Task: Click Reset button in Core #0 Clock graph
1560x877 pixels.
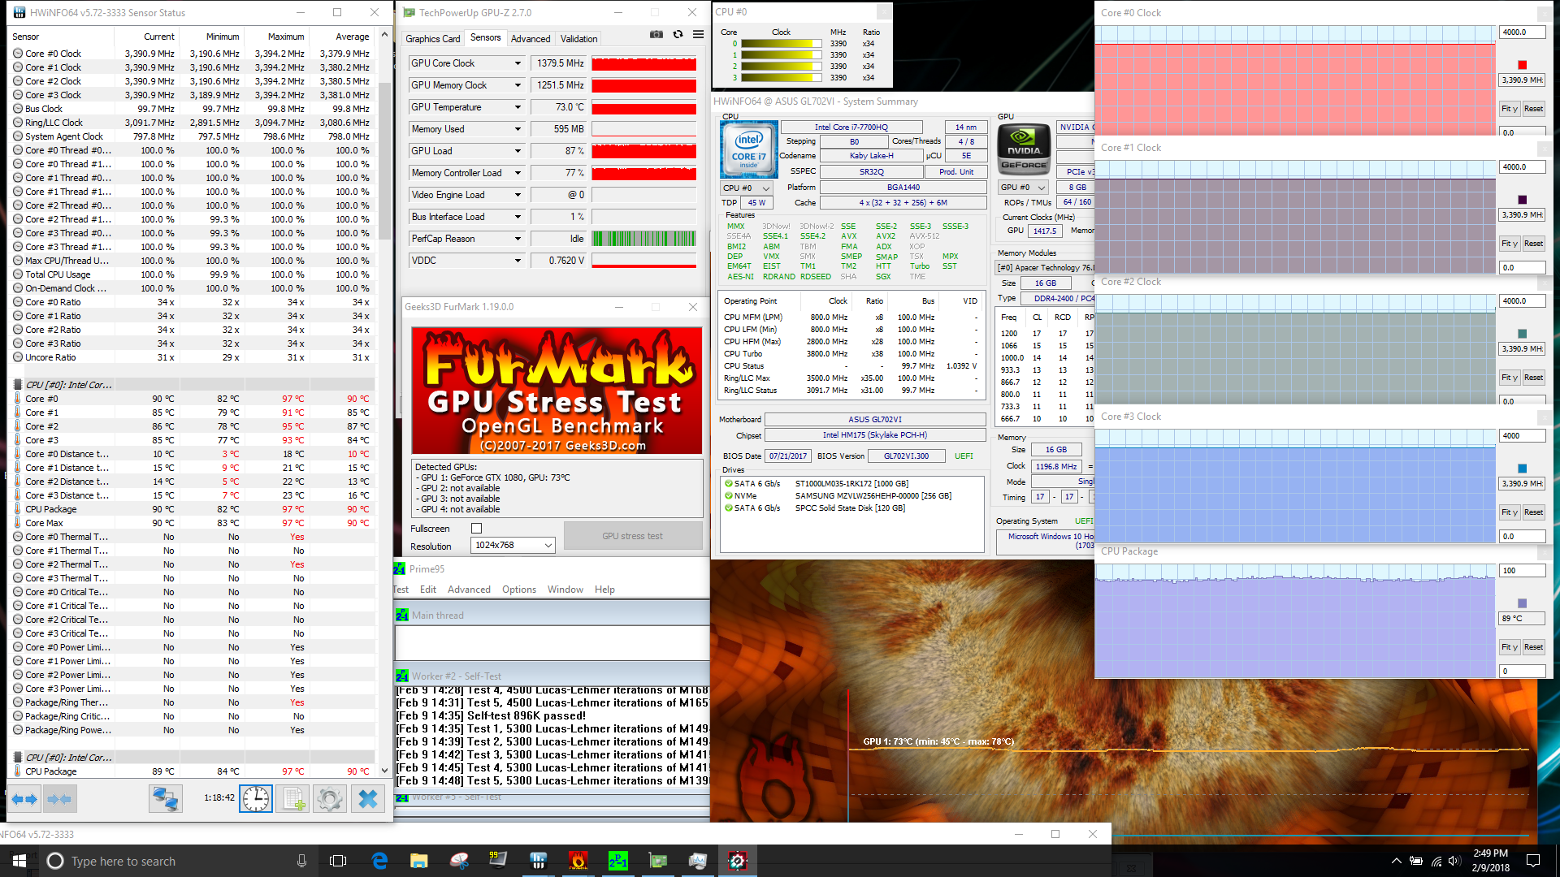Action: click(1533, 109)
